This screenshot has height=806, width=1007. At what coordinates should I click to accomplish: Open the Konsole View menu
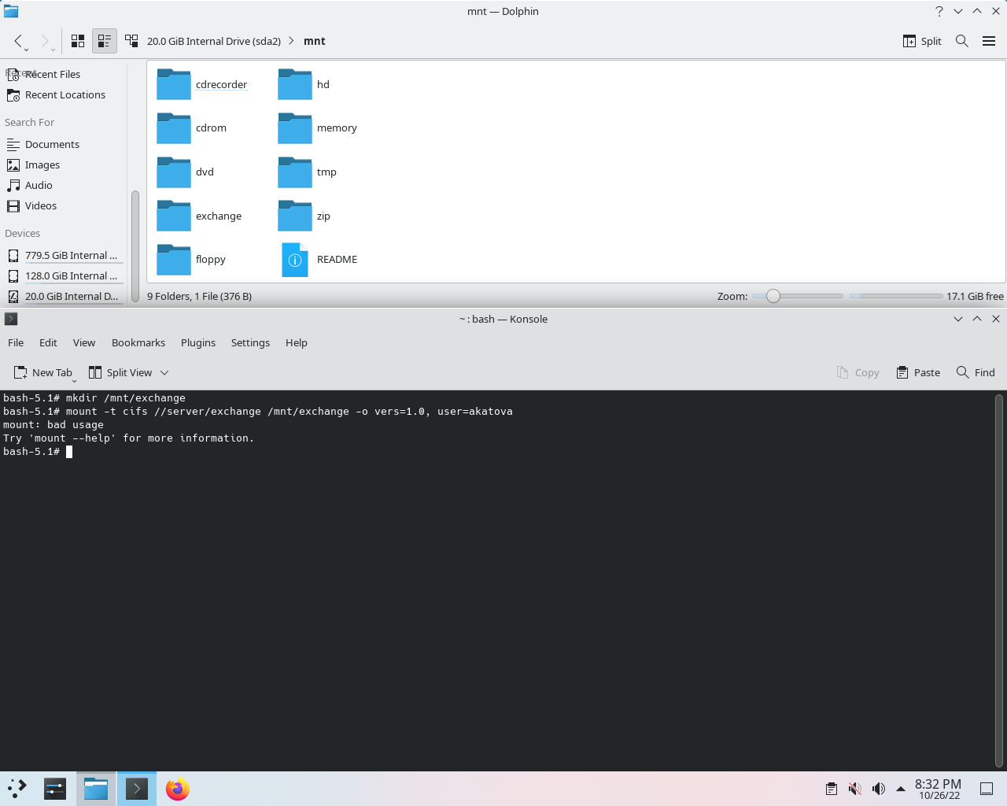coord(84,342)
